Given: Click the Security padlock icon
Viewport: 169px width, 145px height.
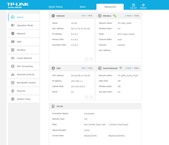Looking at the screenshot, I should coord(13,91).
